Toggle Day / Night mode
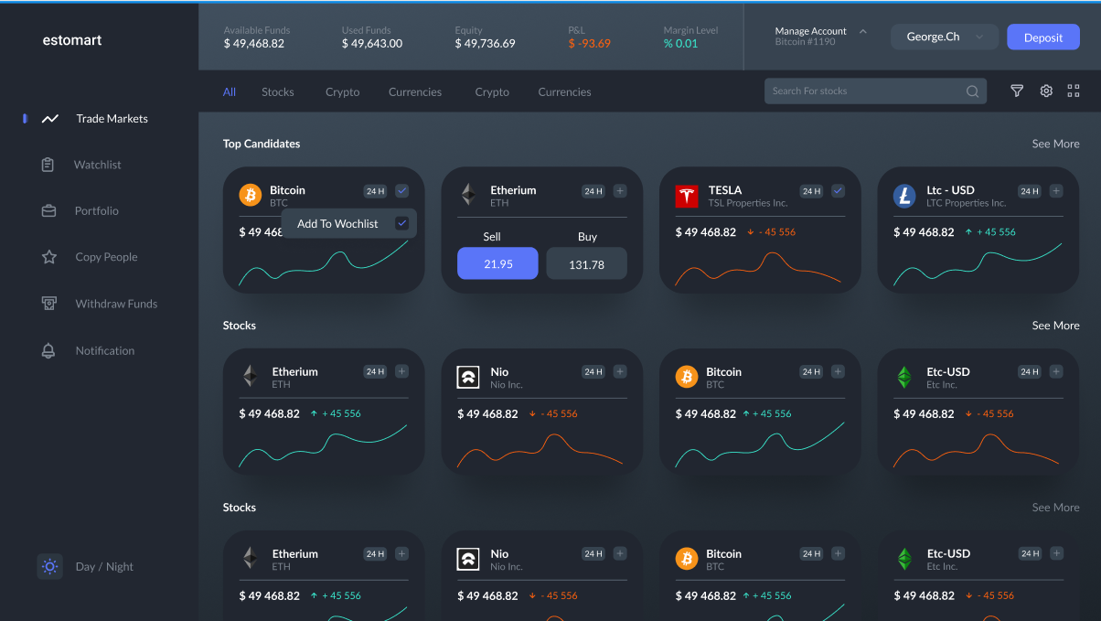The image size is (1101, 621). pyautogui.click(x=50, y=566)
